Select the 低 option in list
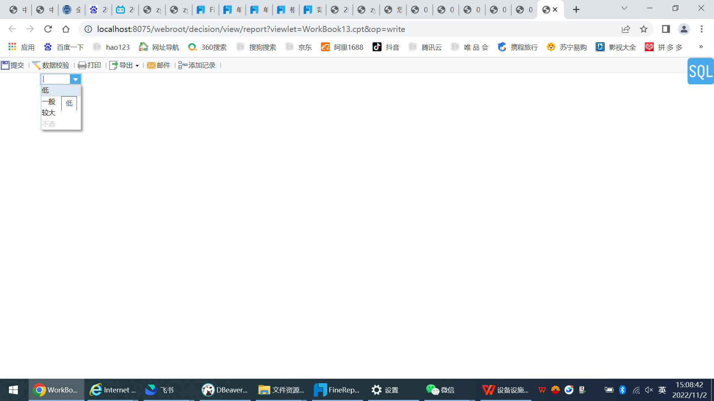 pos(46,90)
